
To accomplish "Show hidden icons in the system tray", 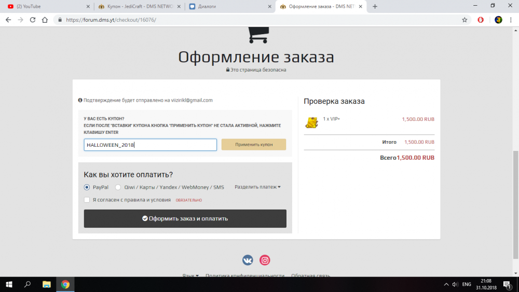I will pyautogui.click(x=446, y=284).
